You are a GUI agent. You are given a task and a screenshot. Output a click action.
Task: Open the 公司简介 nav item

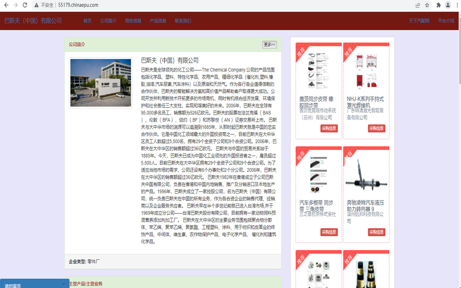pyautogui.click(x=108, y=21)
